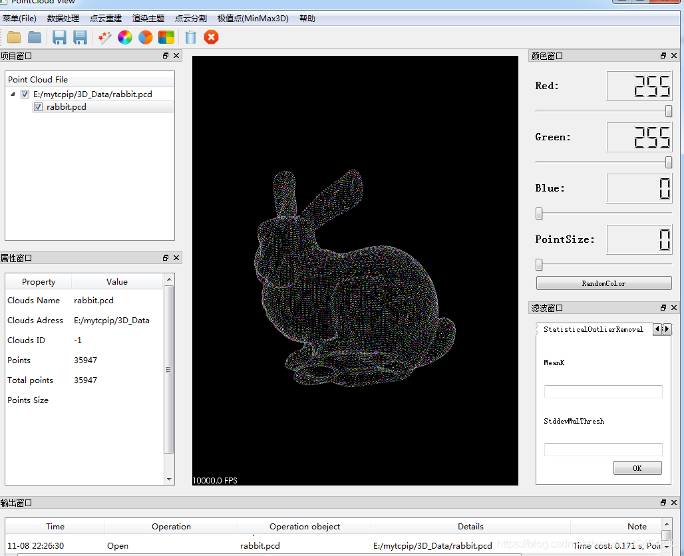Click the MeanK input field
The width and height of the screenshot is (684, 556).
(603, 392)
